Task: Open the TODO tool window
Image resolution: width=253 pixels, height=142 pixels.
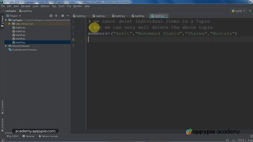Action: click(12, 136)
